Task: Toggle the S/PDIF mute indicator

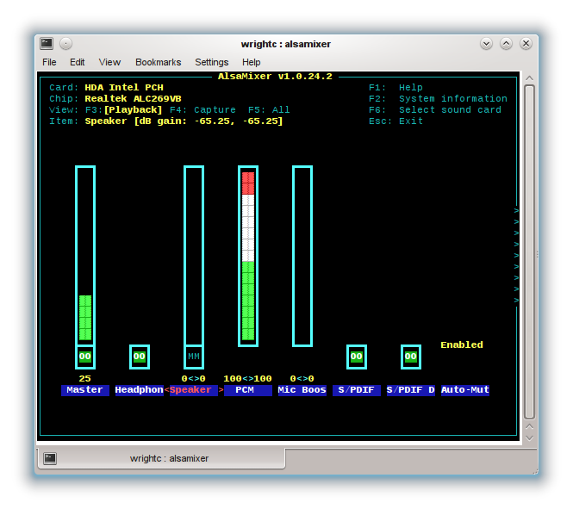Action: (x=357, y=357)
